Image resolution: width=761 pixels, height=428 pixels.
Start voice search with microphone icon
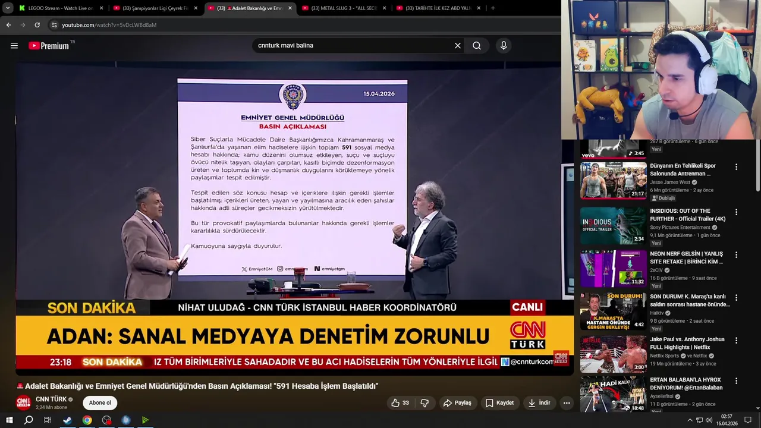click(x=504, y=46)
